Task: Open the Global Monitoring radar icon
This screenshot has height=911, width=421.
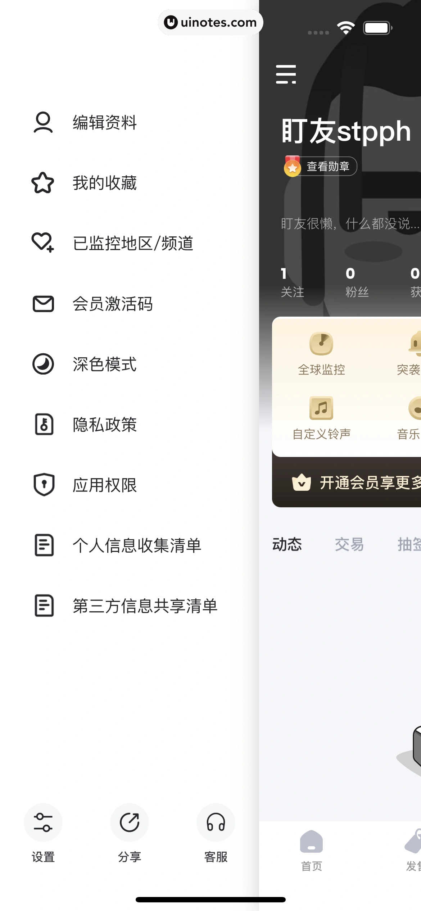Action: [321, 344]
